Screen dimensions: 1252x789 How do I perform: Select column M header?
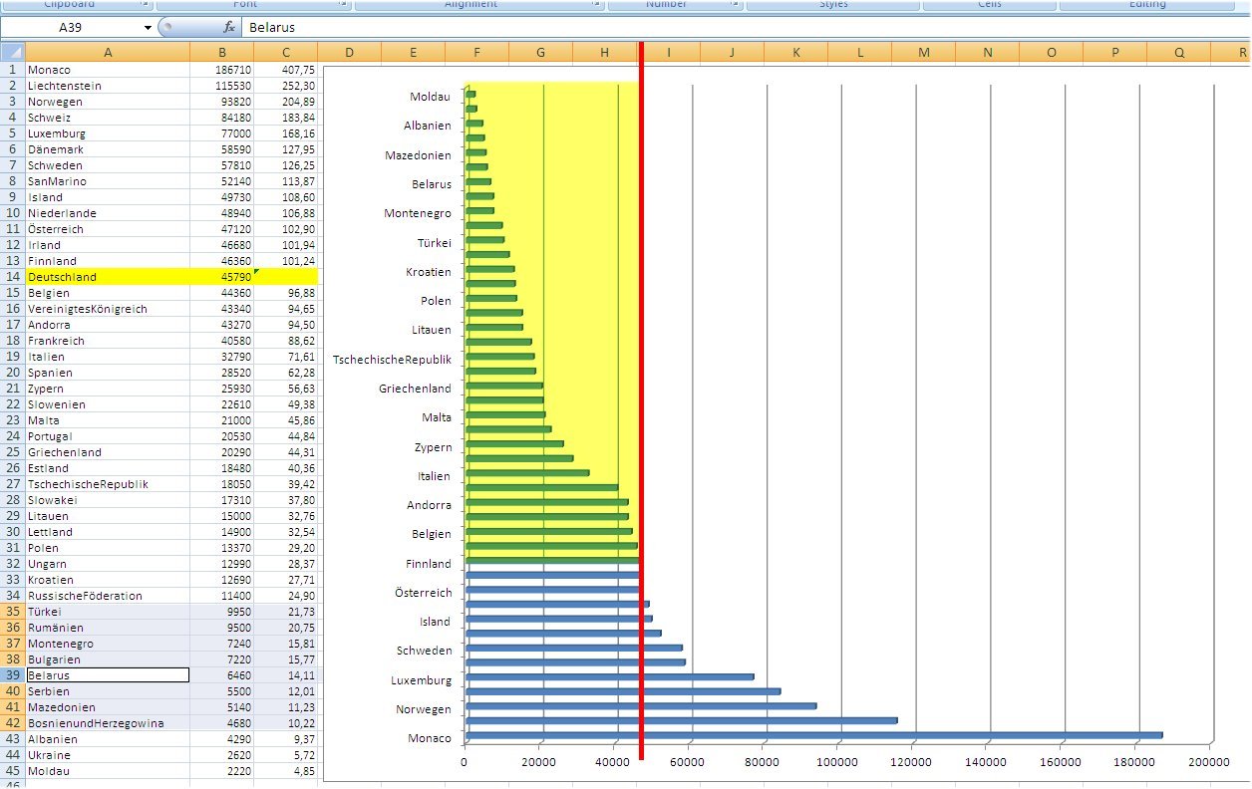pos(923,52)
